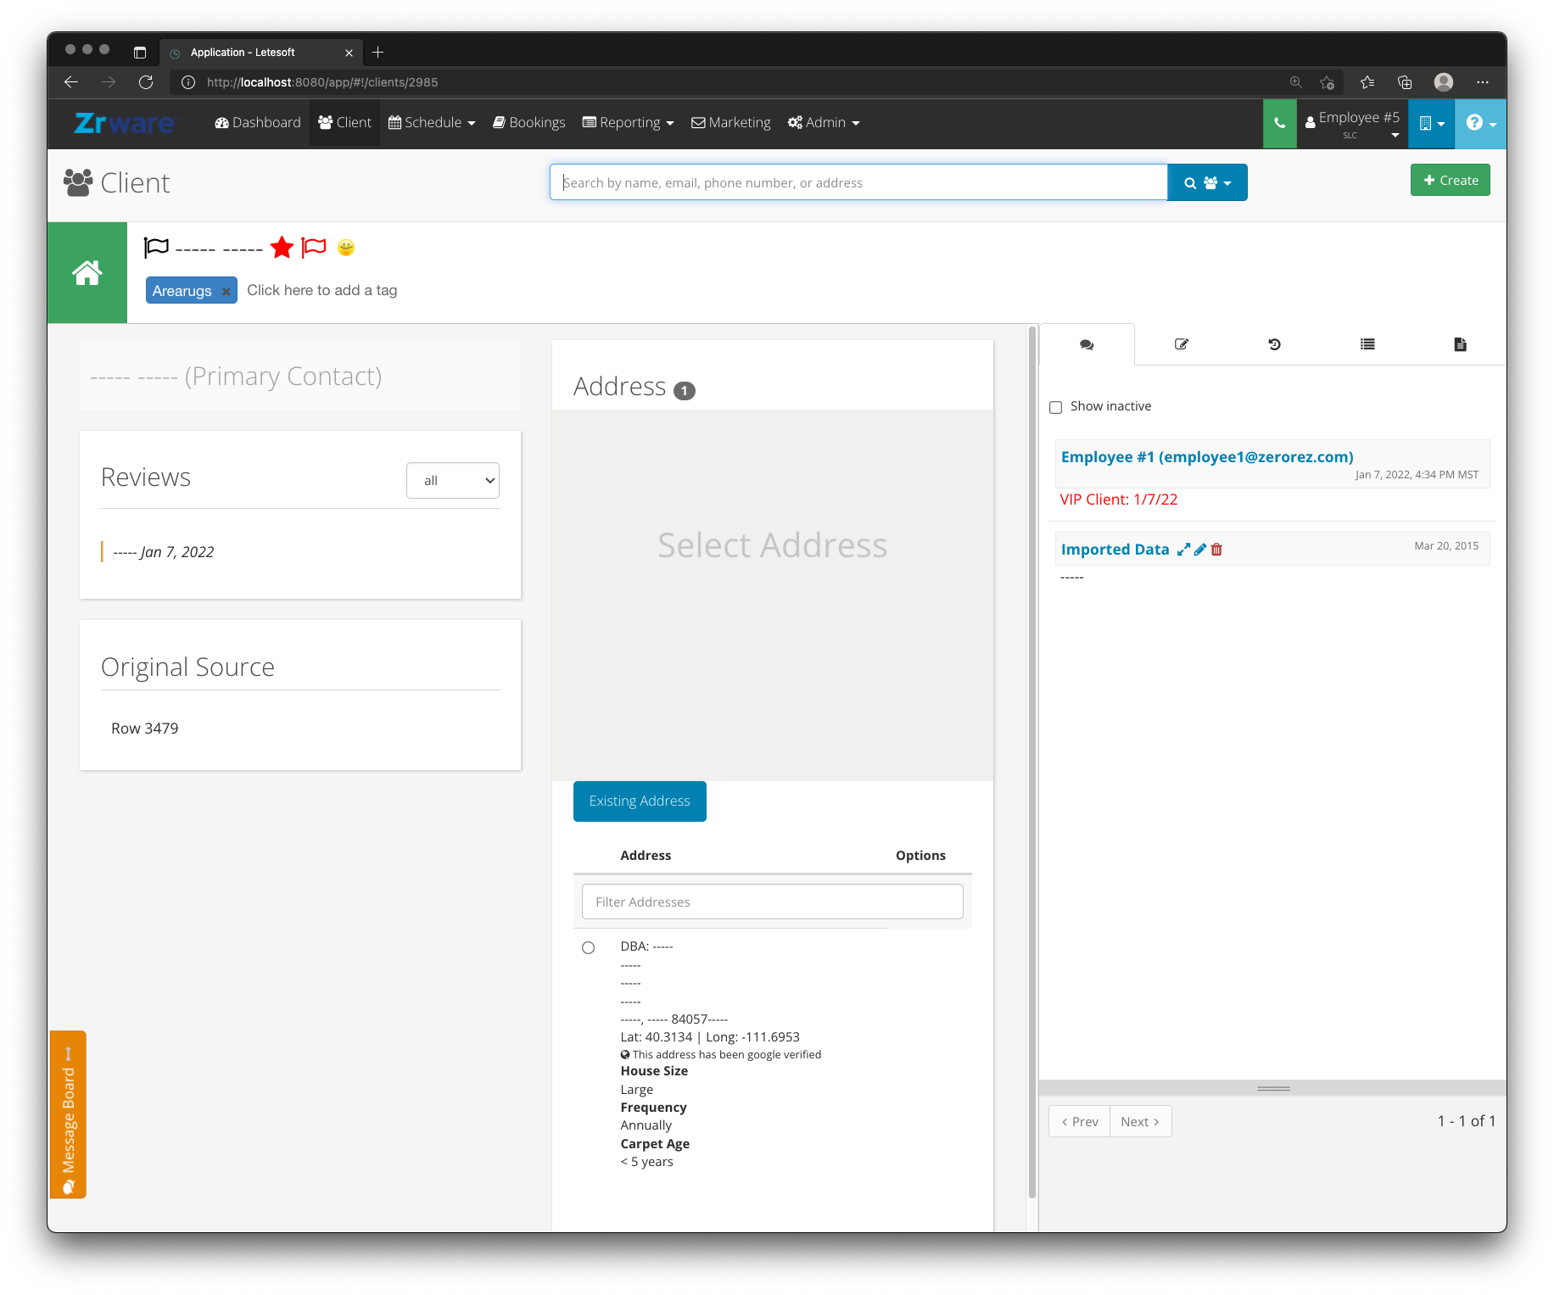Remove the Arearugs tag
This screenshot has width=1554, height=1295.
coord(226,292)
